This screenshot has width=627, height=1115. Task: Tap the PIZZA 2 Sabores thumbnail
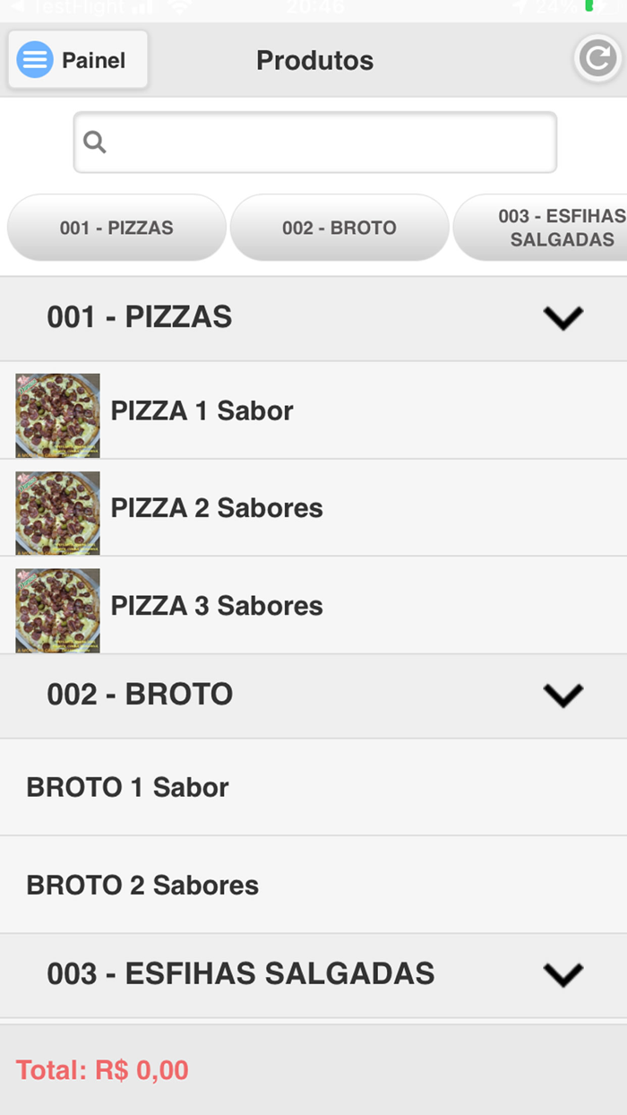56,512
